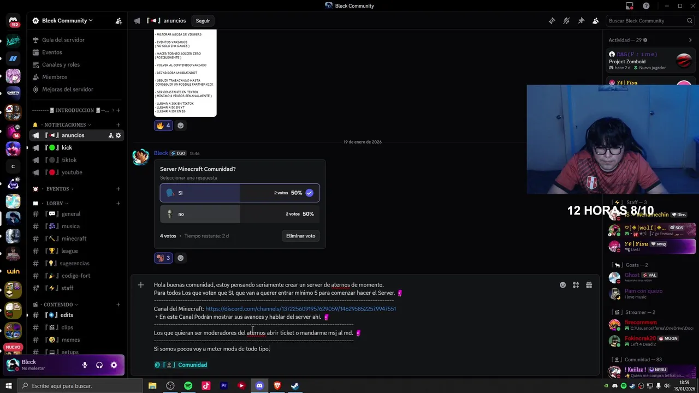This screenshot has width=699, height=393.
Task: Expand Actividad panel arrow
Action: click(x=690, y=40)
